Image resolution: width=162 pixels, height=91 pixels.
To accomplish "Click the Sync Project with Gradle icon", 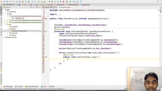I will 70,2.
